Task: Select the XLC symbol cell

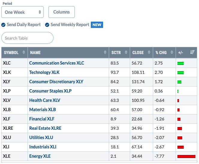Action: pyautogui.click(x=14, y=63)
